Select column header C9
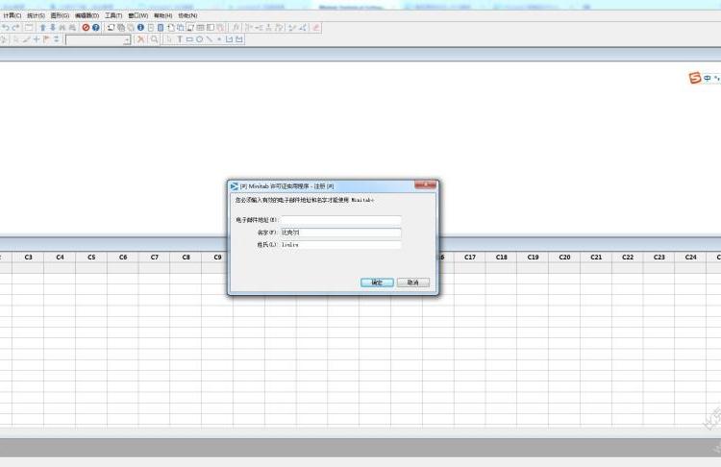 click(215, 258)
